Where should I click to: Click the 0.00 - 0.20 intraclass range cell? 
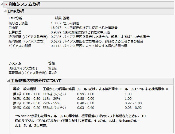[x=32, y=108]
